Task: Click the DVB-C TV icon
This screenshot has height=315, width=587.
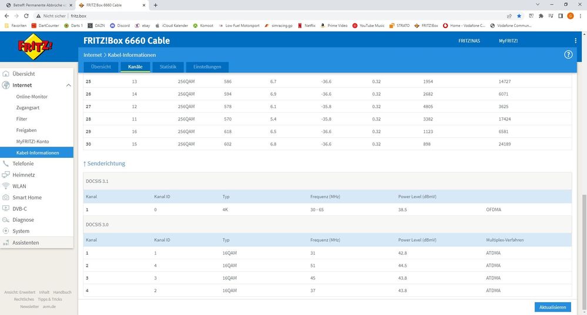Action: pyautogui.click(x=6, y=208)
